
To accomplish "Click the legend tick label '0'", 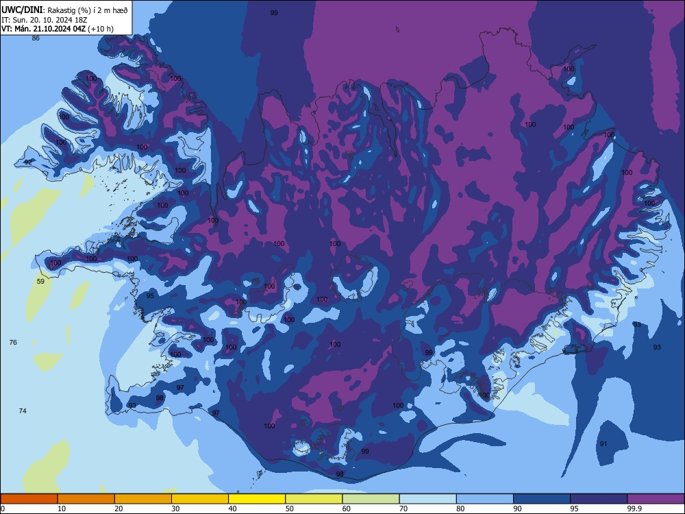I will coord(3,509).
